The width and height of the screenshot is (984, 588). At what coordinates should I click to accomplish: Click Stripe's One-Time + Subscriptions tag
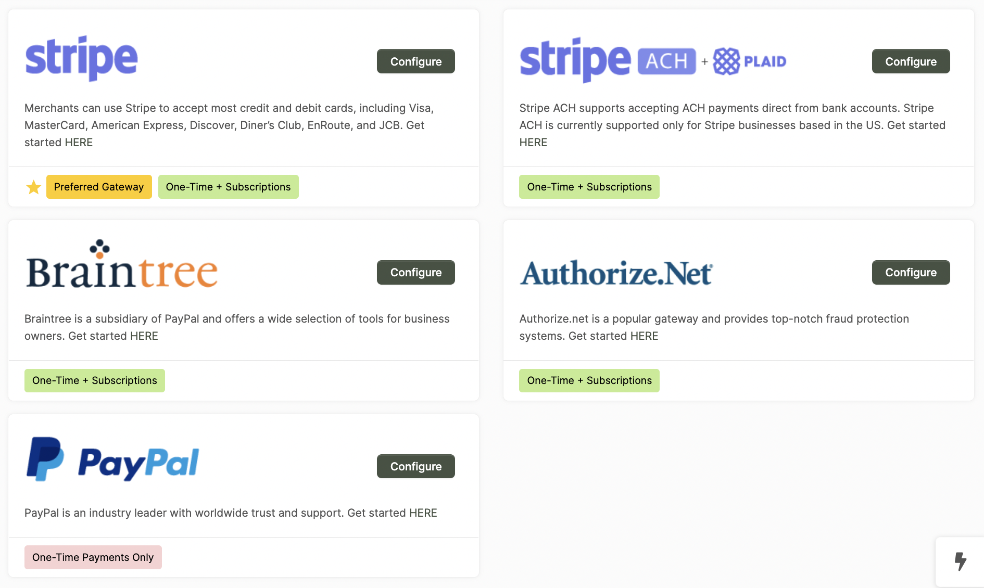pos(228,187)
